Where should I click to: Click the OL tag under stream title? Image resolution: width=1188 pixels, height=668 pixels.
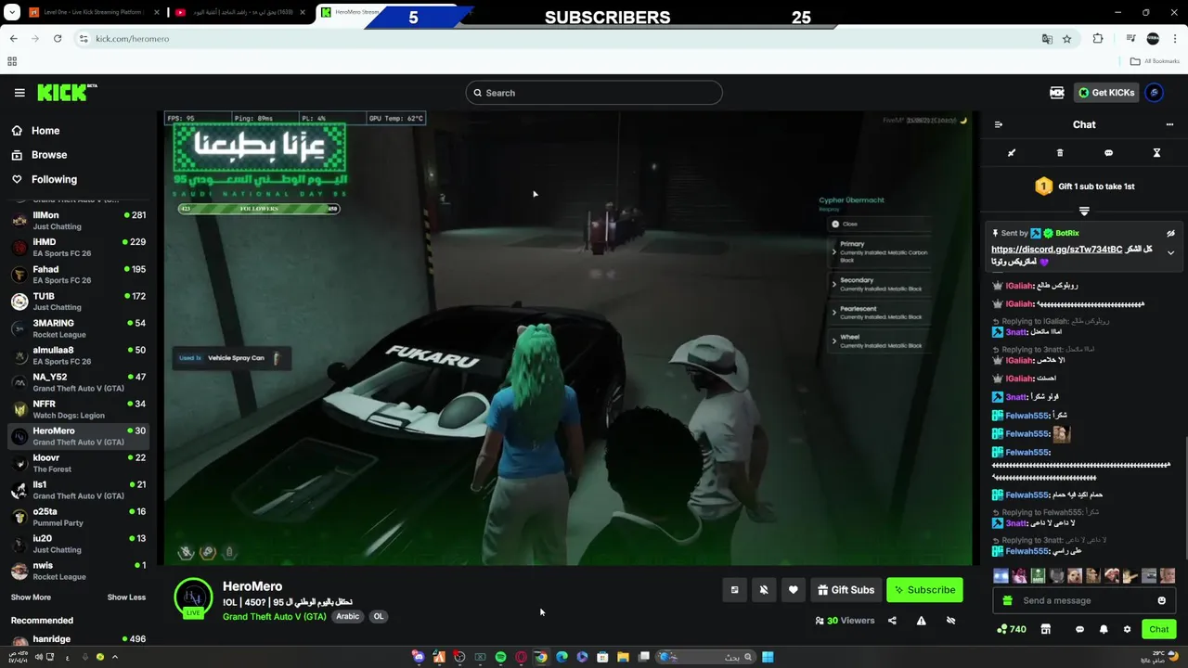pyautogui.click(x=378, y=616)
